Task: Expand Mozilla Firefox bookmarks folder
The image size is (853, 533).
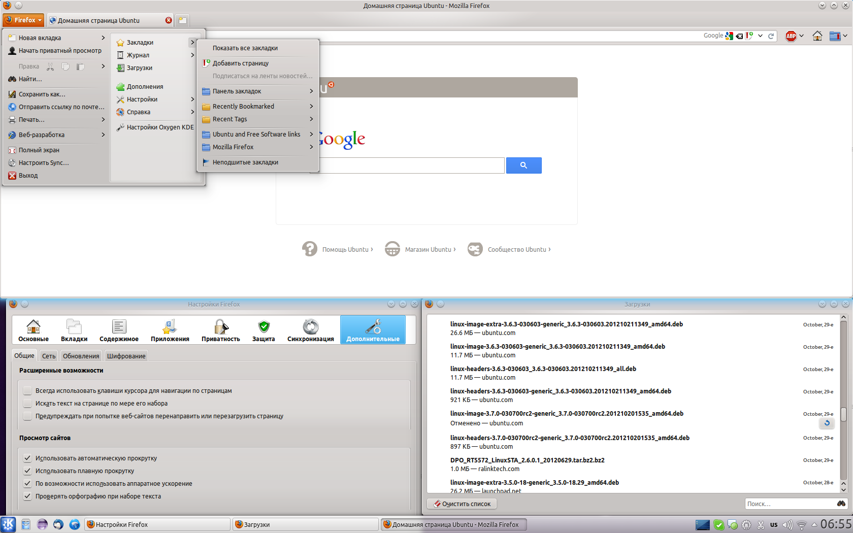Action: point(258,147)
